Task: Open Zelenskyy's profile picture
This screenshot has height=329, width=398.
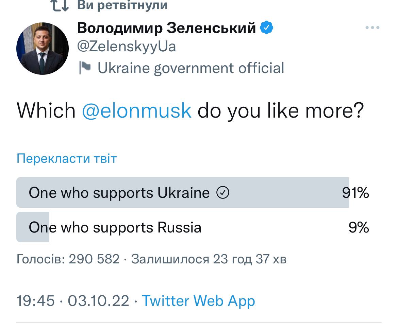Action: [x=43, y=49]
